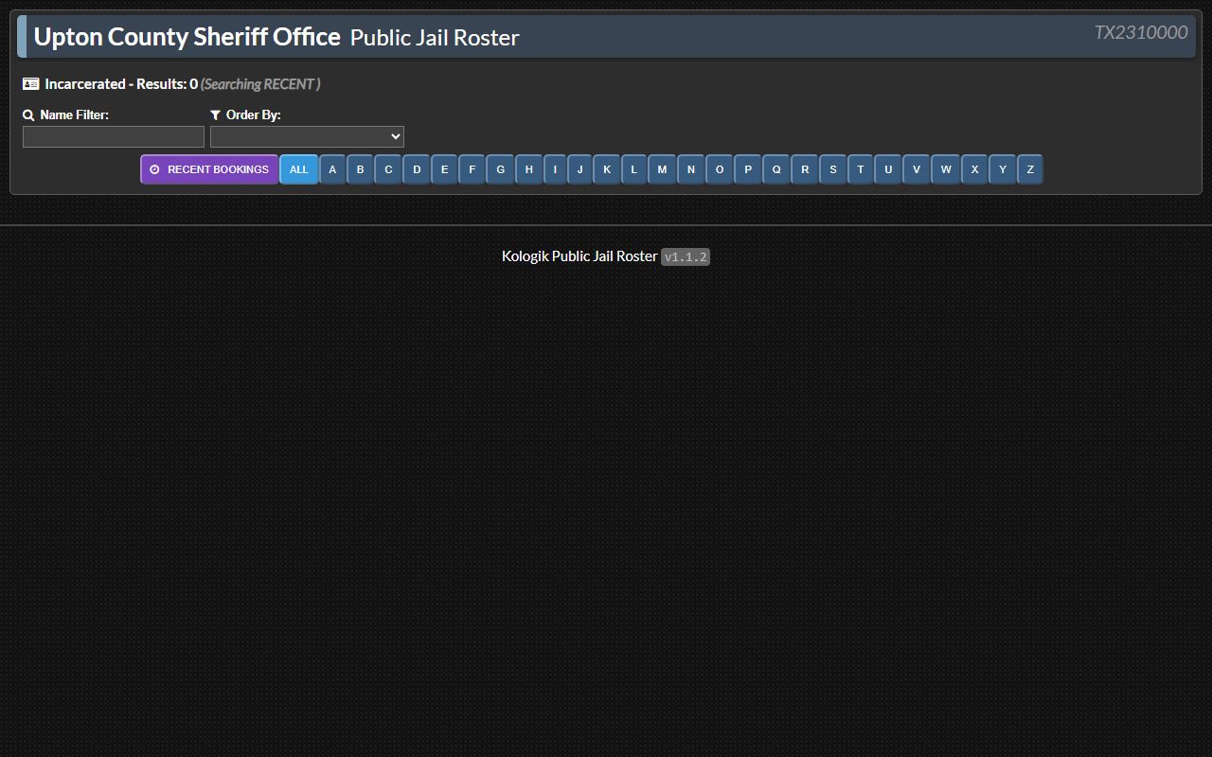Open the Order By dropdown

coord(307,137)
